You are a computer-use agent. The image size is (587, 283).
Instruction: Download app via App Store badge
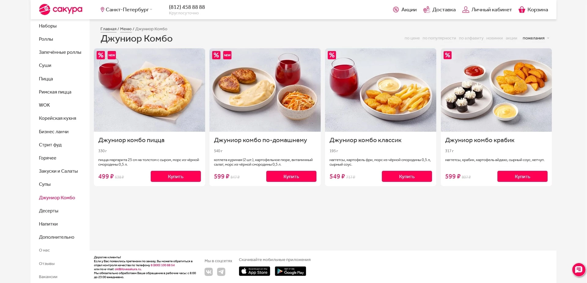[x=254, y=271]
